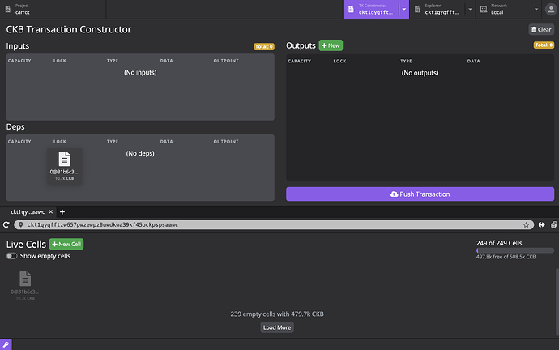Click the refresh icon beside address bar
The height and width of the screenshot is (350, 559).
tap(6, 224)
